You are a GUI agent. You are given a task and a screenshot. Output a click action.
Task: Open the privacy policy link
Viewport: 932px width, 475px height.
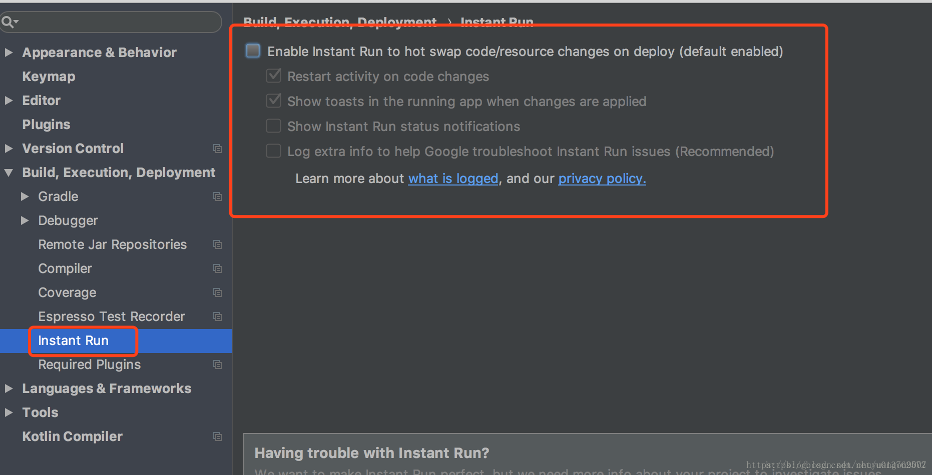tap(602, 178)
